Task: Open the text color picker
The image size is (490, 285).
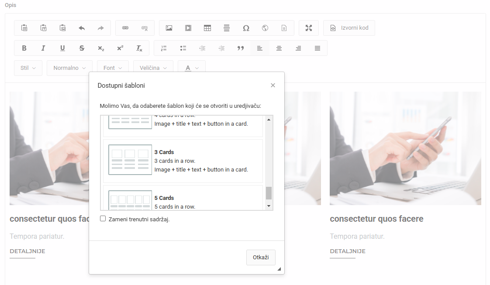Action: [192, 68]
